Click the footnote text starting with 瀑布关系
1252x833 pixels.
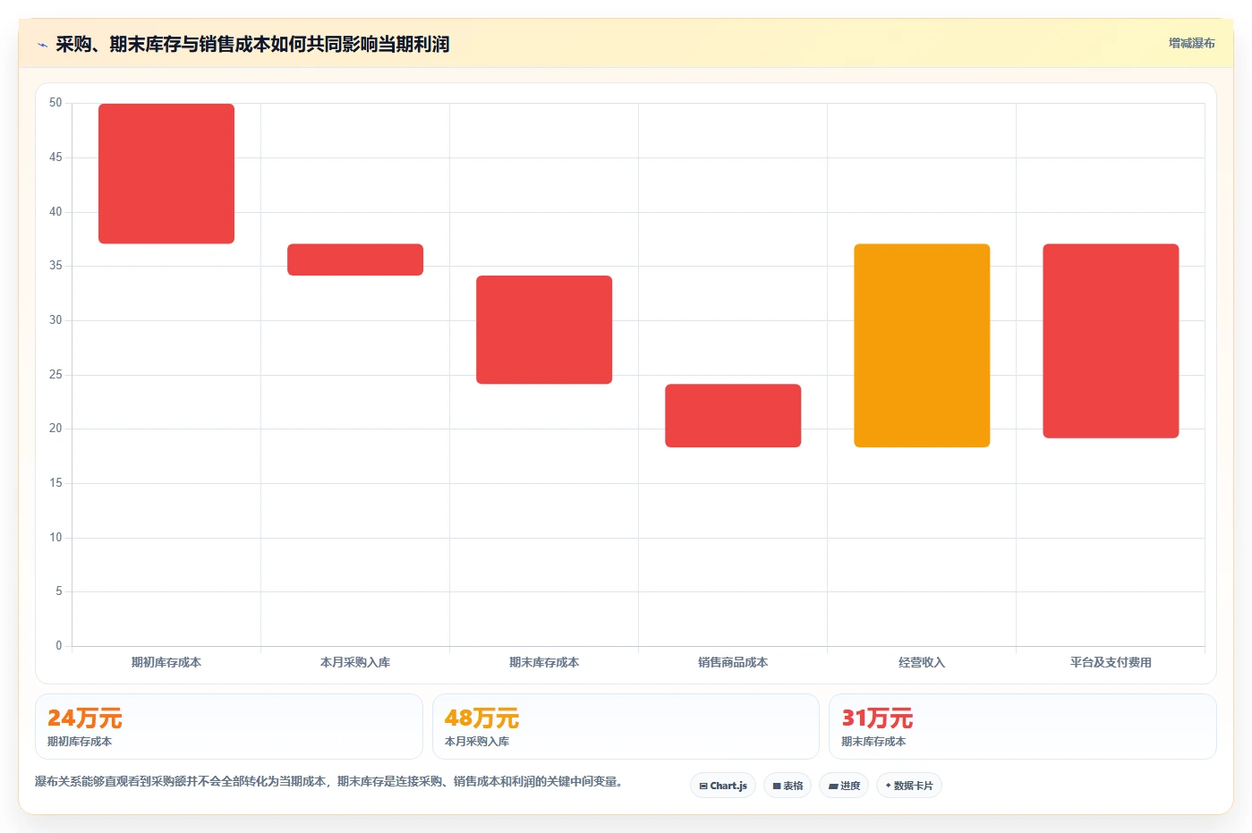point(328,782)
